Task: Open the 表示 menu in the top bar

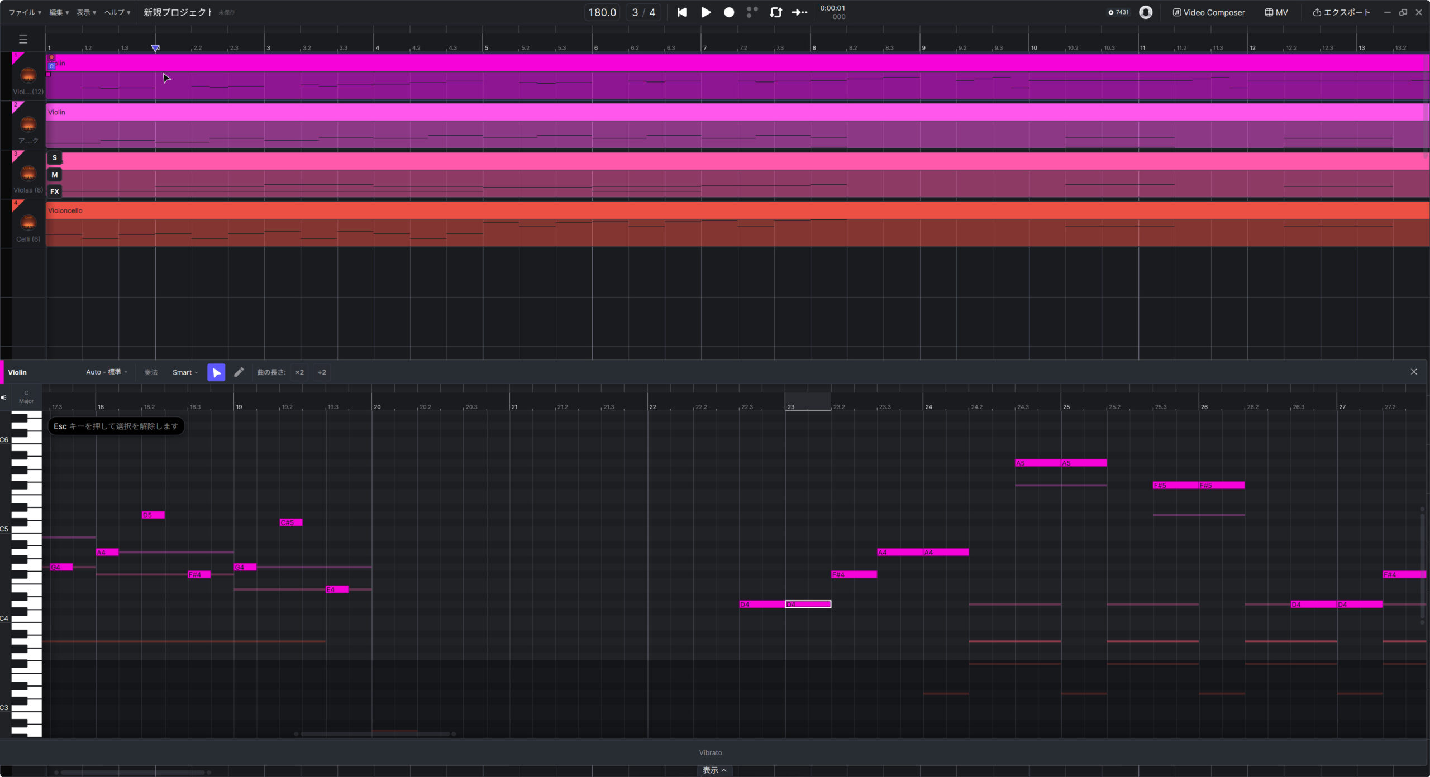Action: pos(86,12)
